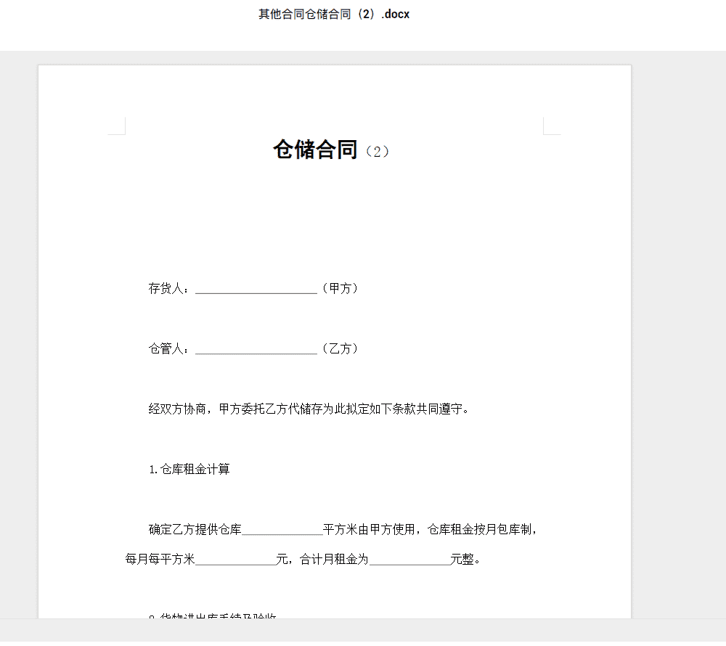726x646 pixels.
Task: Click the sentence beginning 经双方协商
Action: [309, 409]
